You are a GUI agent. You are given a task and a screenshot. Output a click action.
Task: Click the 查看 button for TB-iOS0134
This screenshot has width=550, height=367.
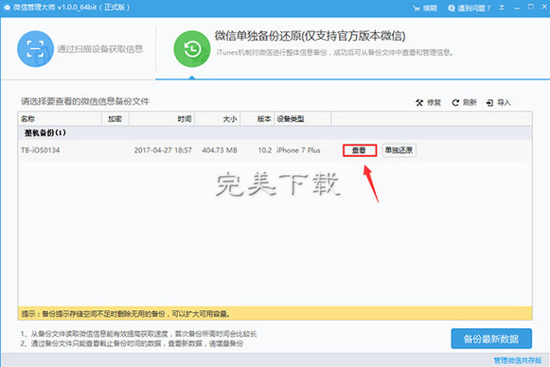pos(360,150)
